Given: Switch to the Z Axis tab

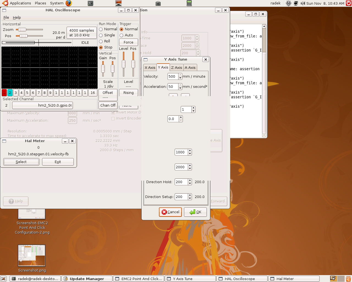Looking at the screenshot, I should point(176,67).
